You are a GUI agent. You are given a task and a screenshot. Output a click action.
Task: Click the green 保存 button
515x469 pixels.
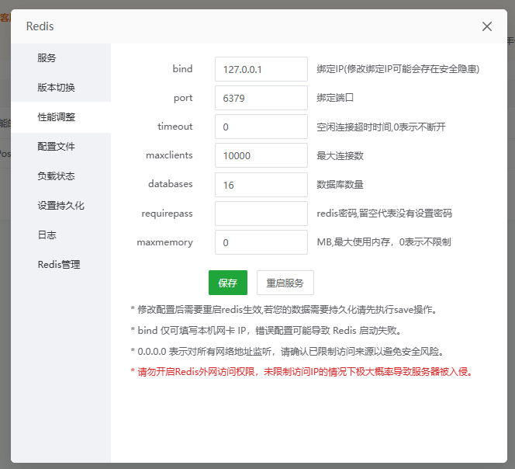click(228, 283)
